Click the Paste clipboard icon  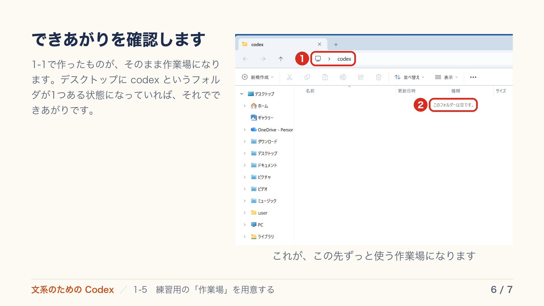325,77
